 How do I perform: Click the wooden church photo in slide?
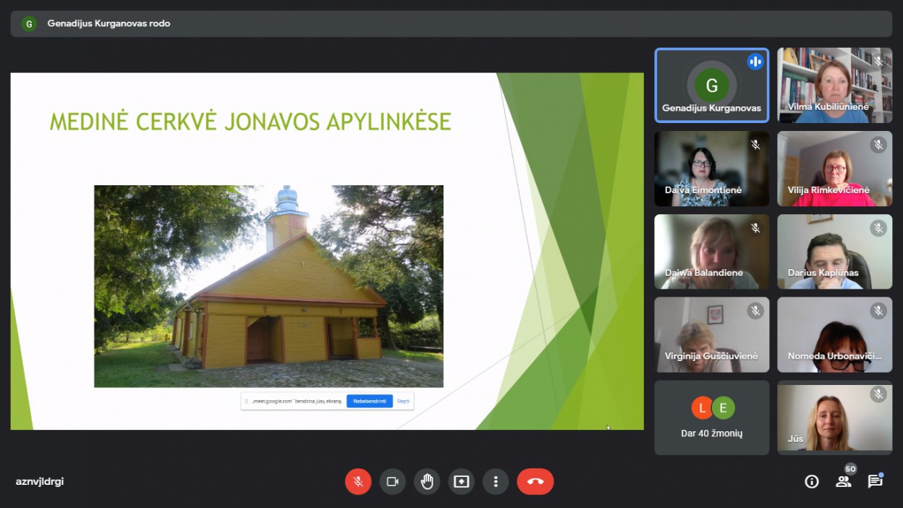pyautogui.click(x=268, y=286)
